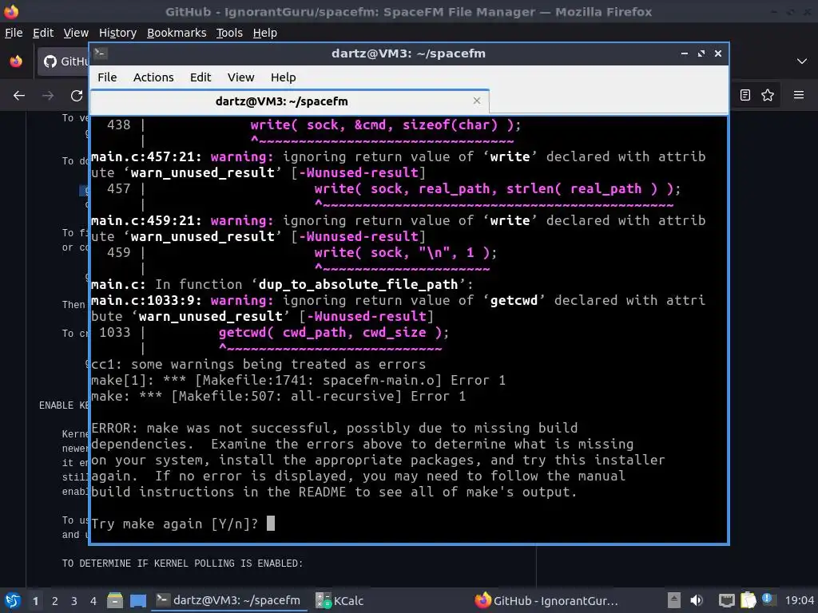Activate the dartz@VM3 terminal taskbar button
This screenshot has width=818, height=613.
[x=228, y=600]
